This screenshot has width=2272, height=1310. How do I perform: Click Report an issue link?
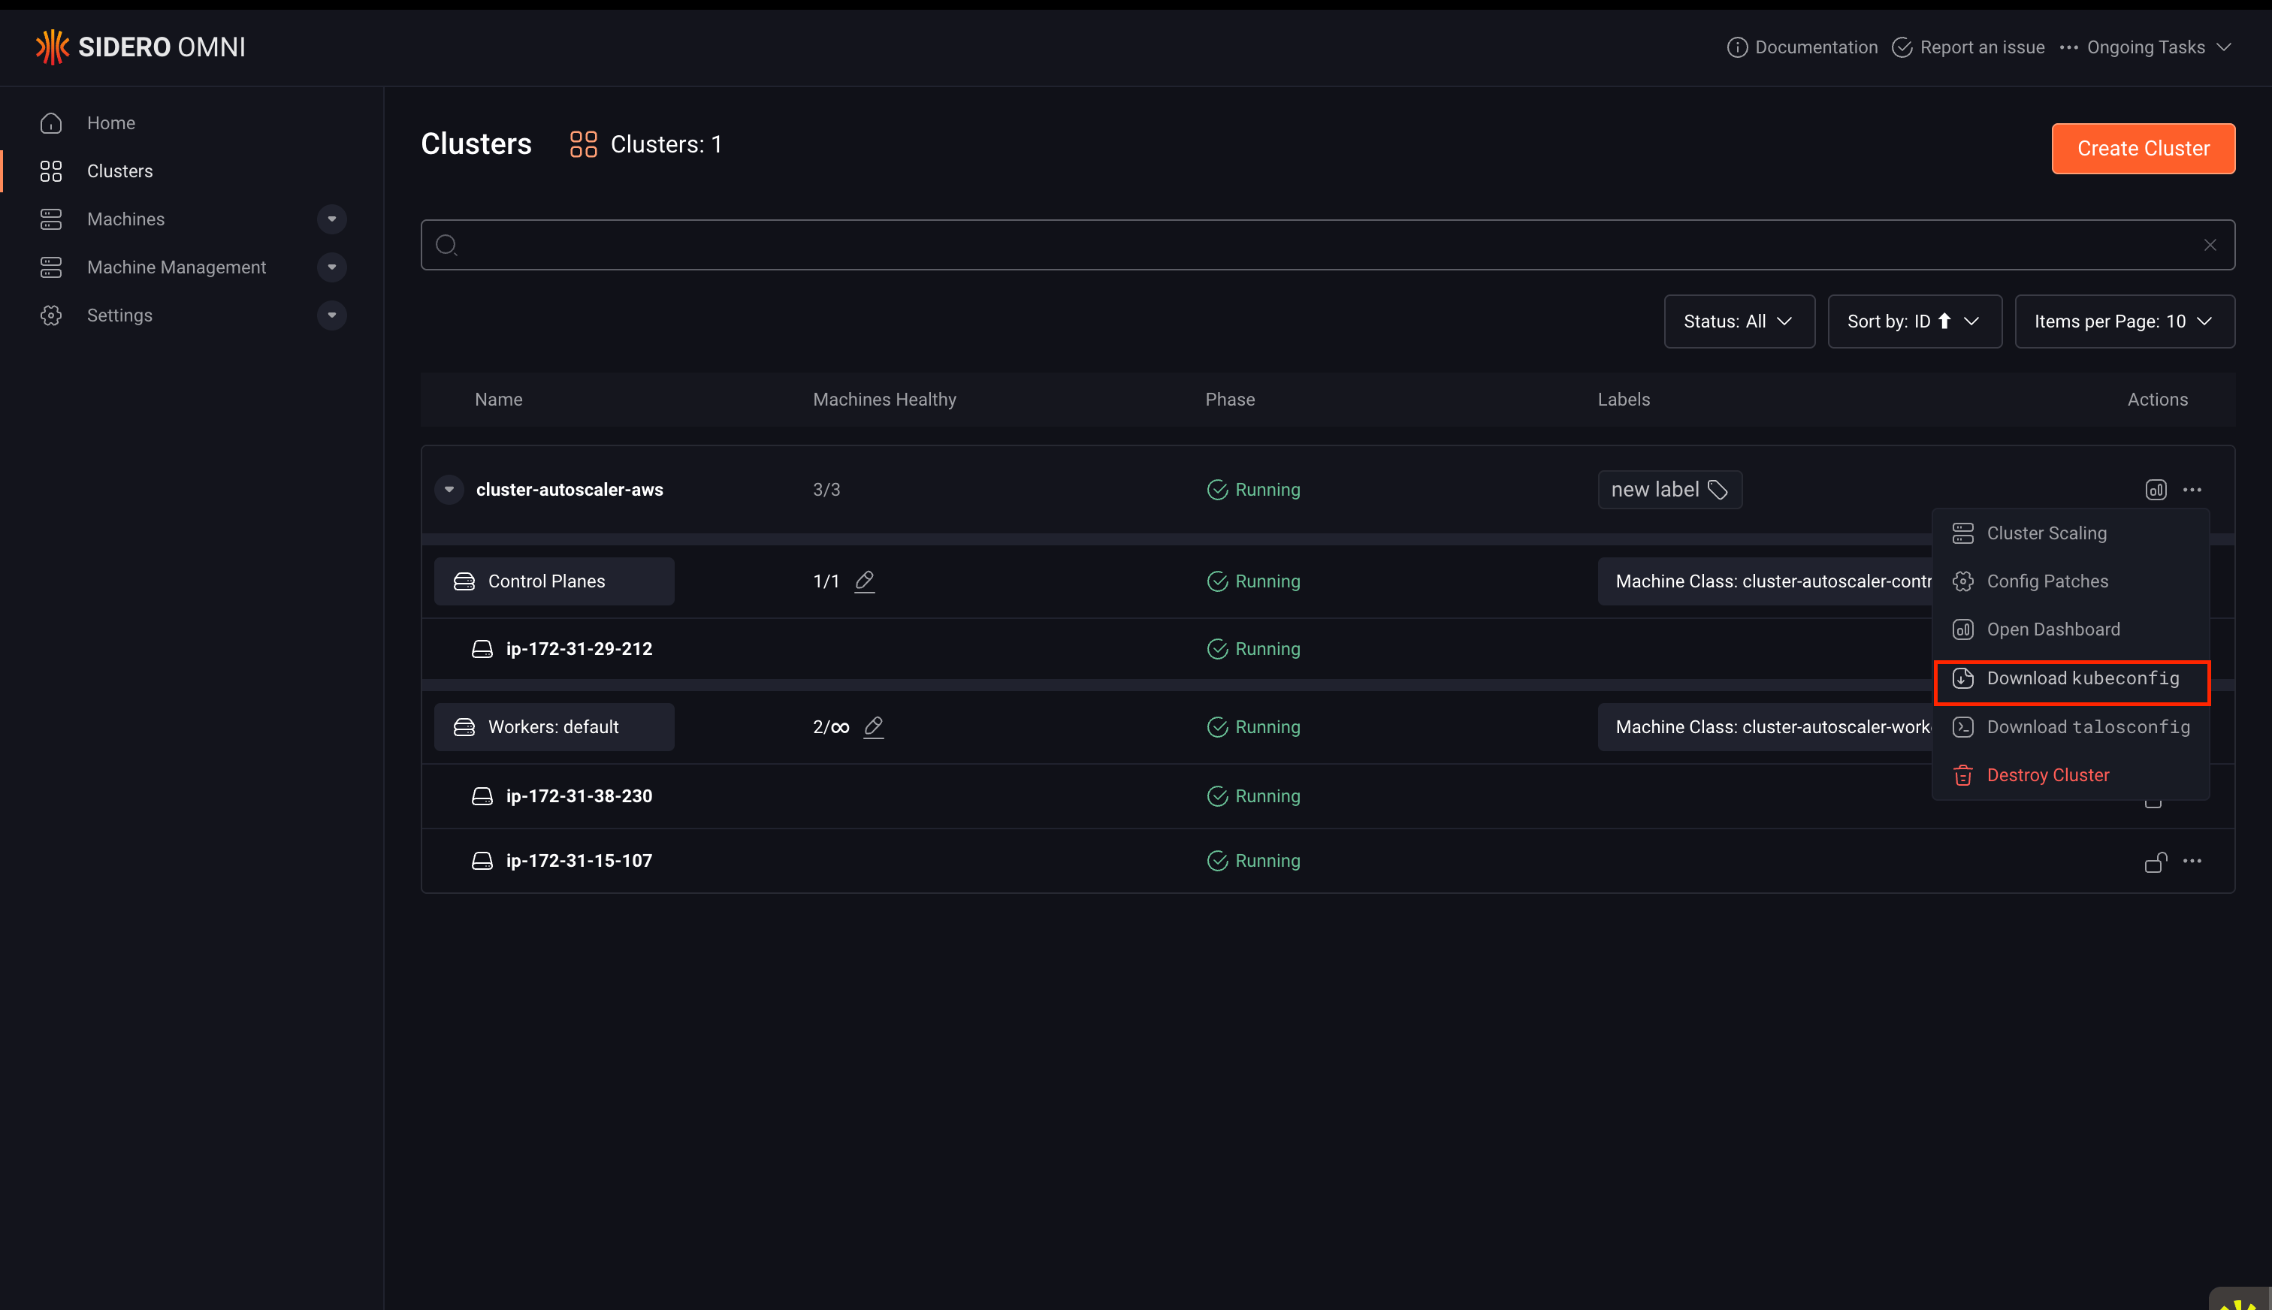1968,47
